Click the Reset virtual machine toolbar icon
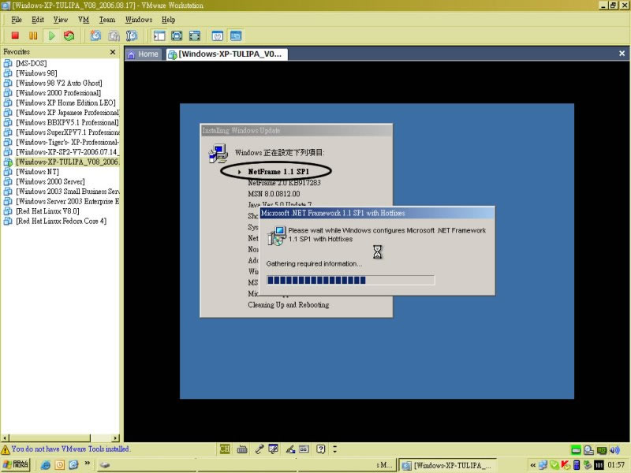The width and height of the screenshot is (631, 473). [69, 35]
